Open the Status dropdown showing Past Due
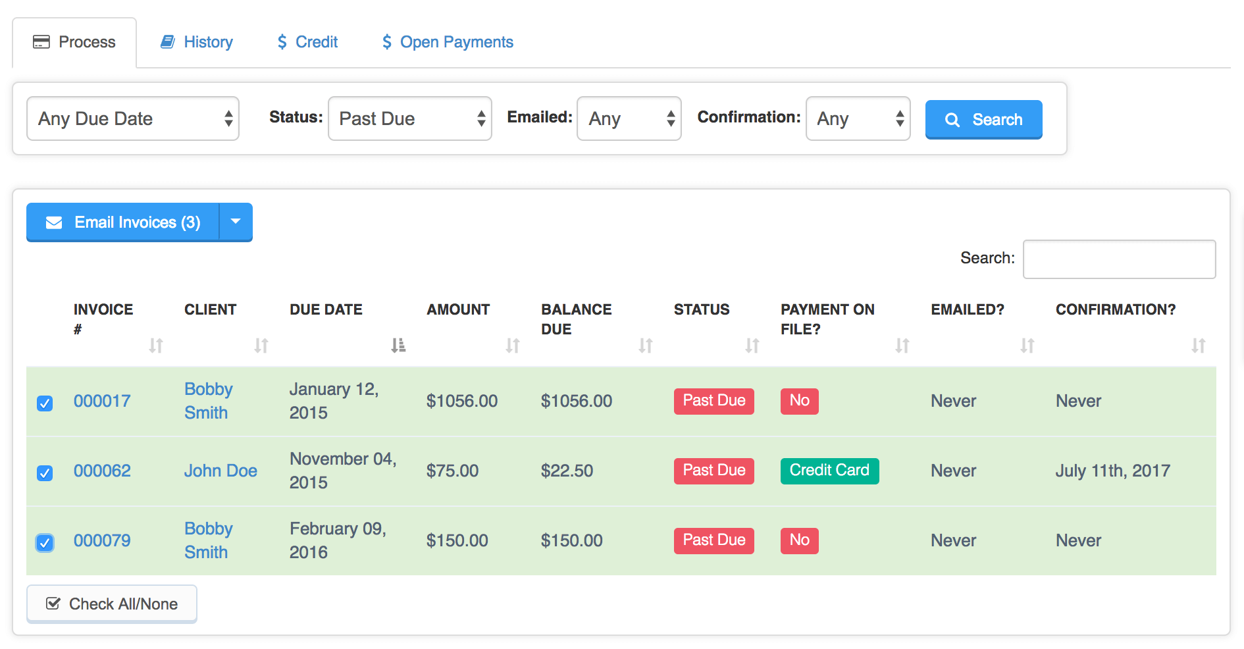This screenshot has height=649, width=1244. [410, 118]
